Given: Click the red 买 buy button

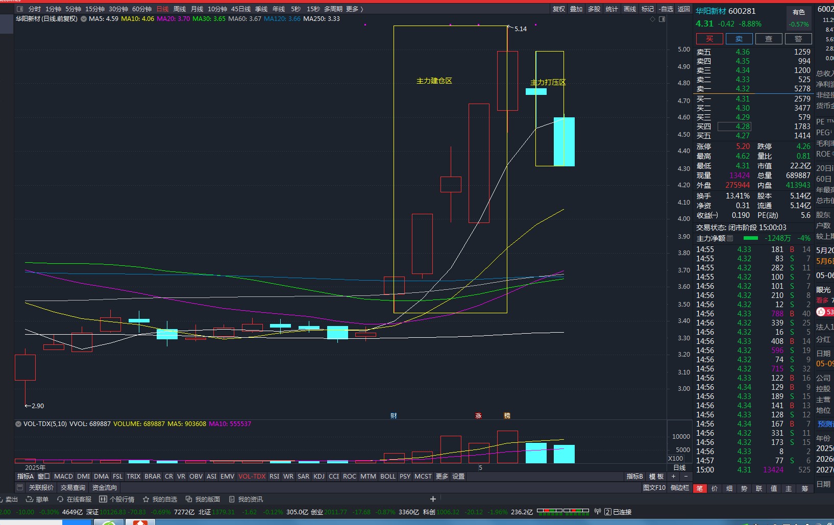Looking at the screenshot, I should pyautogui.click(x=709, y=39).
